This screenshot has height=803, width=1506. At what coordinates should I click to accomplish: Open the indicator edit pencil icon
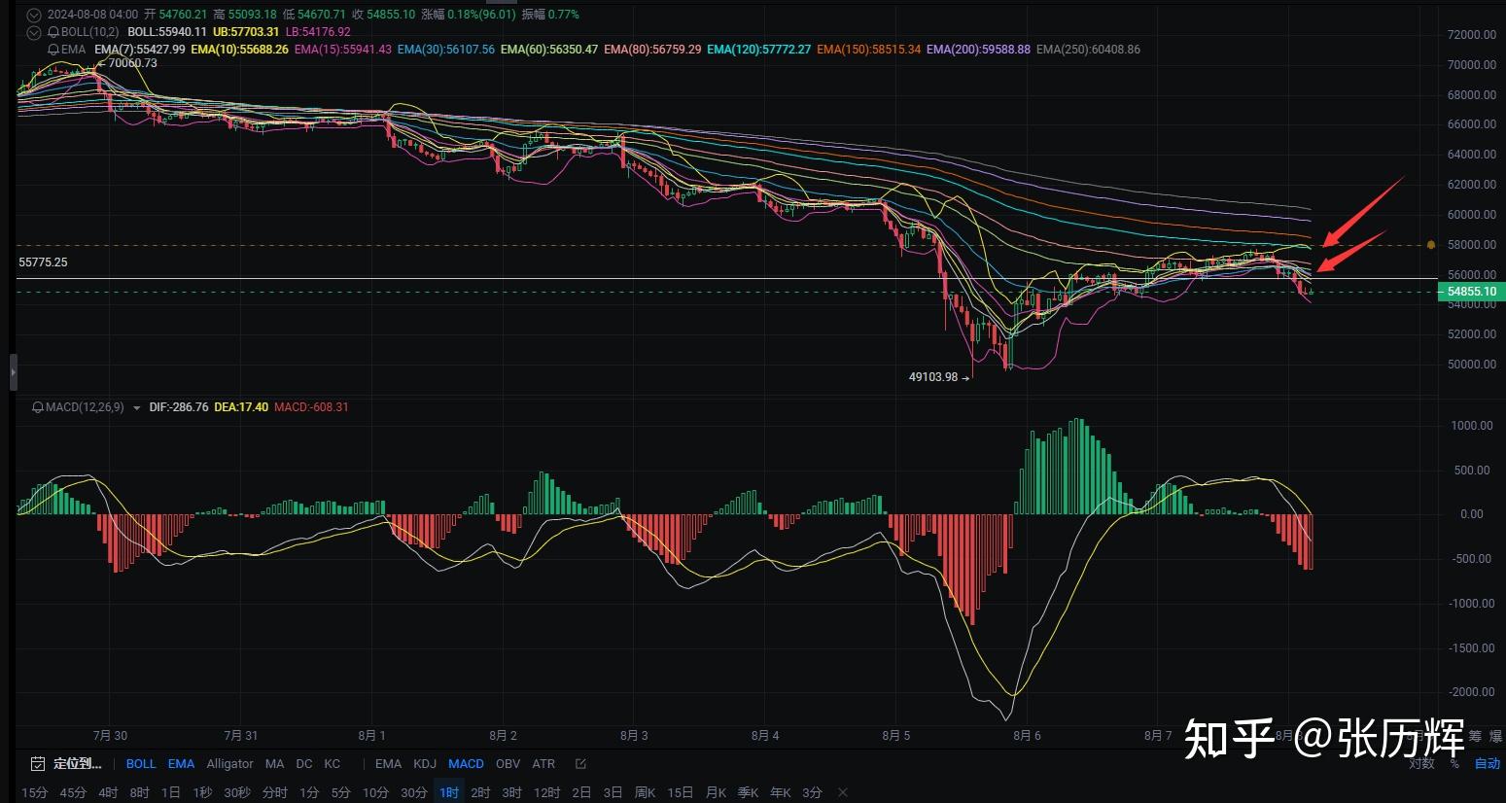(x=580, y=764)
